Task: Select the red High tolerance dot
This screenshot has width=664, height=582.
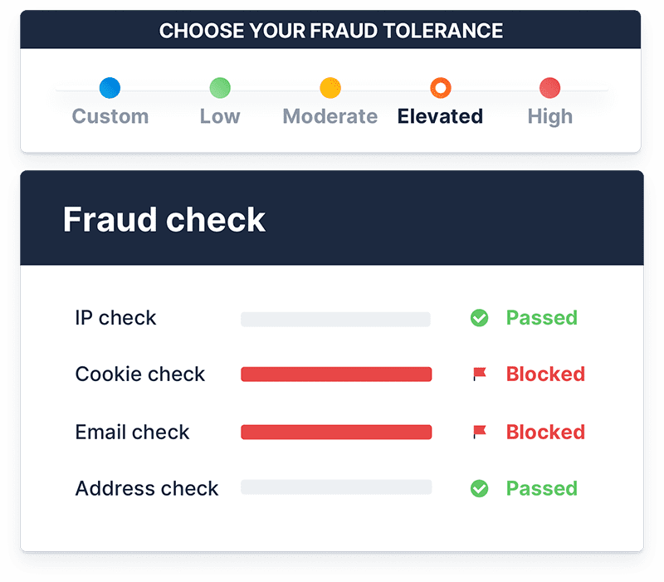Action: (x=549, y=88)
